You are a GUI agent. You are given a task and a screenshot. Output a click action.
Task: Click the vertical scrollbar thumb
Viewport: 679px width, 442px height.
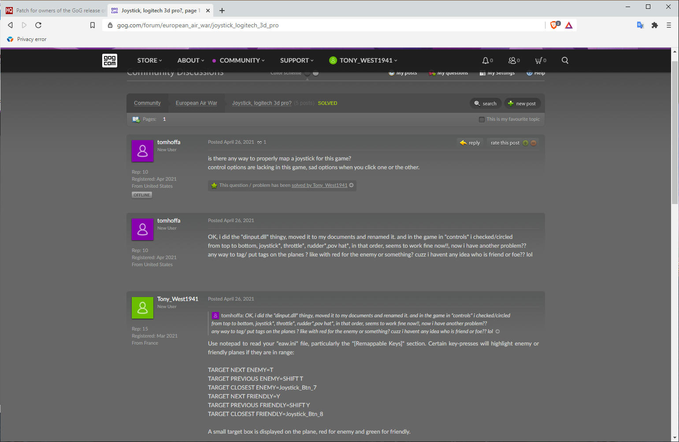[x=675, y=132]
